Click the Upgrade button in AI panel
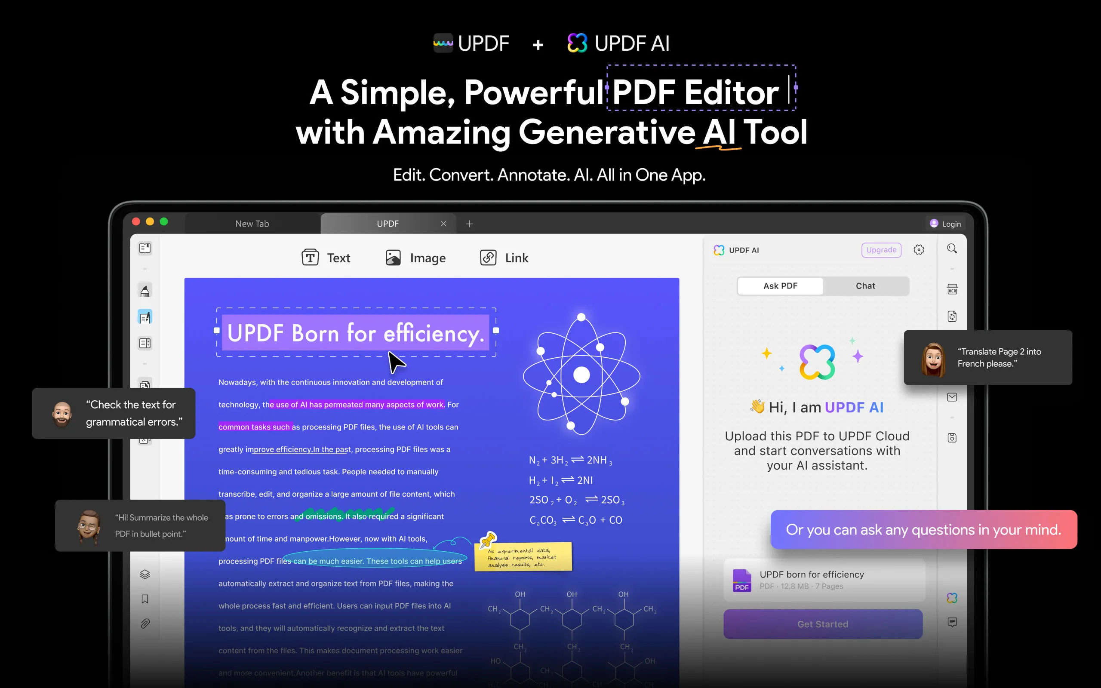1101x688 pixels. click(x=881, y=250)
